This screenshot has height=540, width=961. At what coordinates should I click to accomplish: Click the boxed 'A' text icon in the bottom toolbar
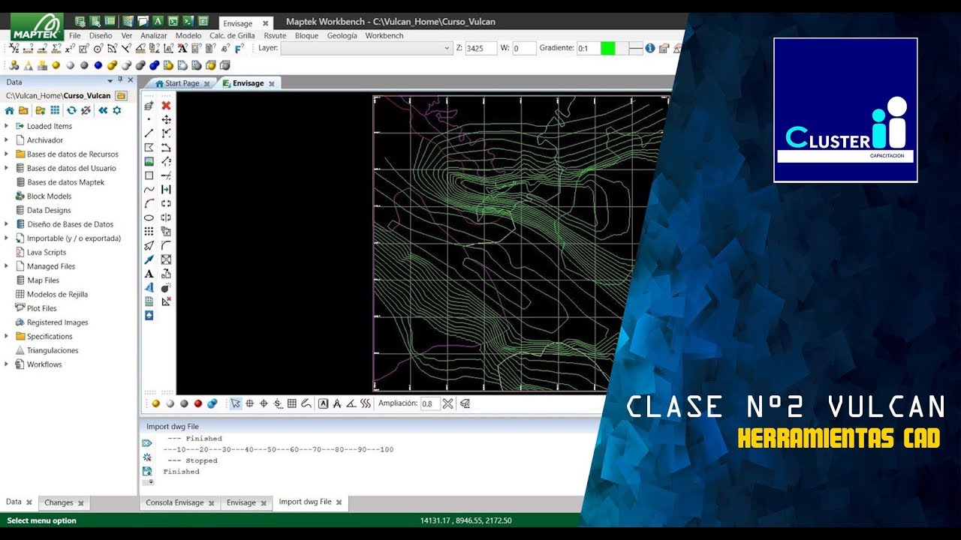pos(323,403)
